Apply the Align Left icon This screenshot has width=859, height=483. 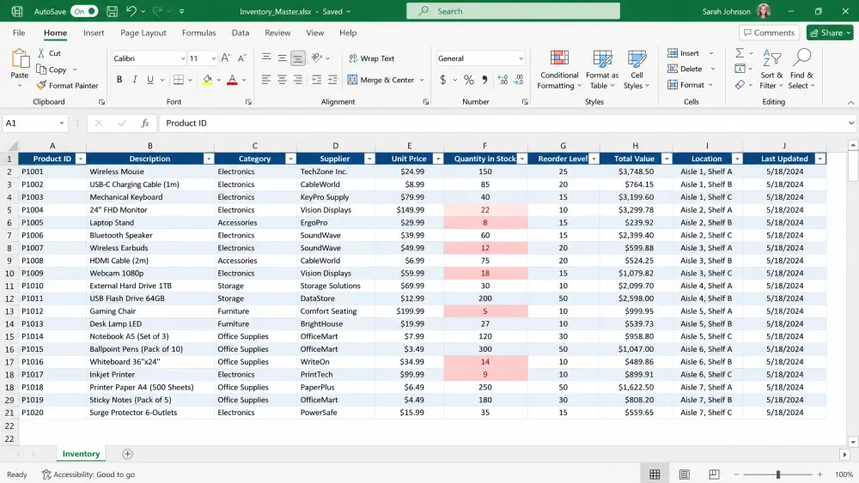click(x=265, y=80)
